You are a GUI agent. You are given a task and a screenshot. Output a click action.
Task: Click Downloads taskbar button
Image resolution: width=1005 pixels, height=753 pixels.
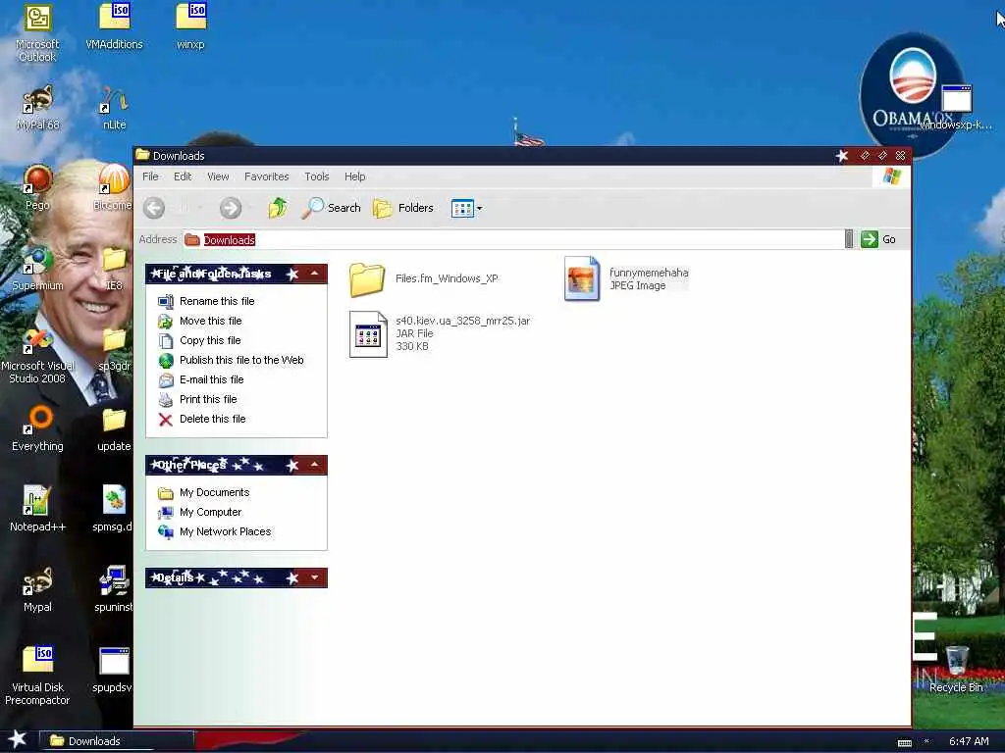(117, 741)
